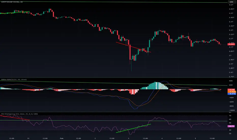The height and width of the screenshot is (140, 237).
Task: Click the 60 RSI axis label
Action: pyautogui.click(x=230, y=119)
